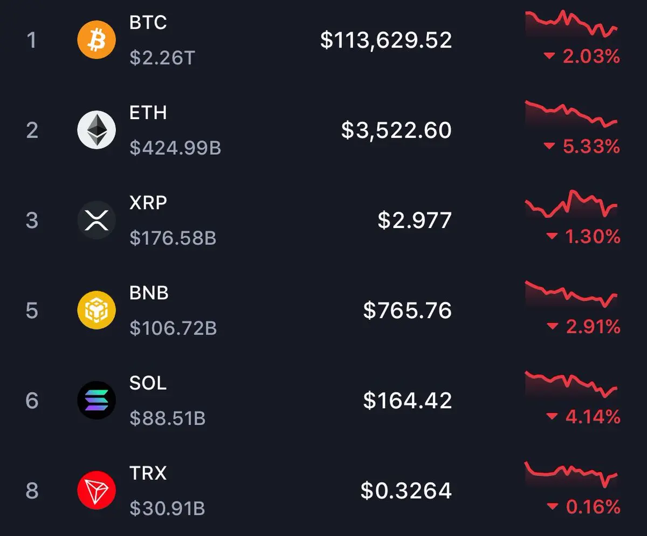Click the SOL 4.14% down indicator

pyautogui.click(x=582, y=416)
